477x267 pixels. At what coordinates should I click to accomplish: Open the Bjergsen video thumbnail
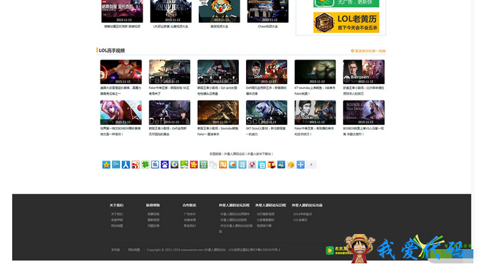(364, 72)
